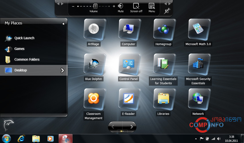This screenshot has height=143, width=244.
Task: Click the right arrows on top bar
Action: point(167,4)
